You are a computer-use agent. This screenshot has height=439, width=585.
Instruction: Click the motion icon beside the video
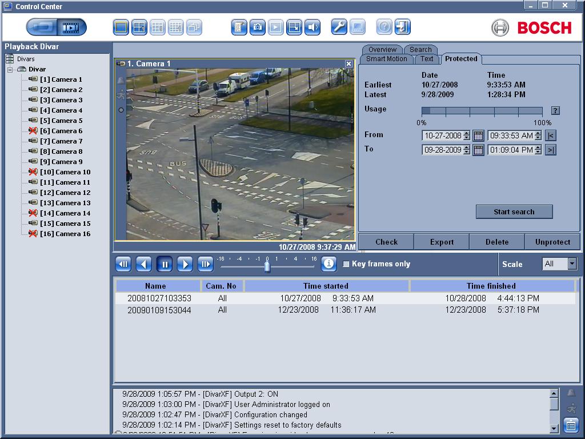pyautogui.click(x=121, y=95)
